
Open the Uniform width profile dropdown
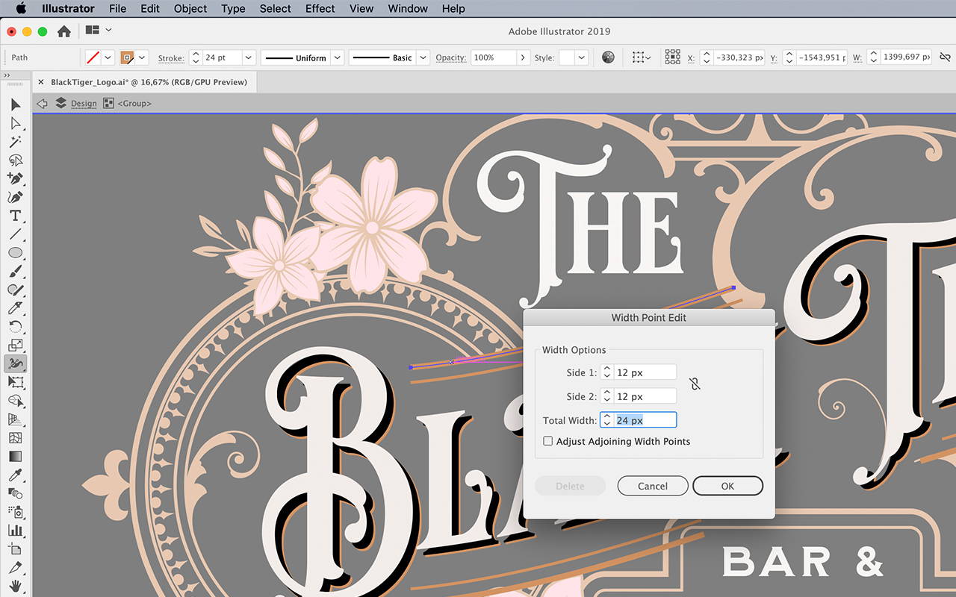point(337,57)
